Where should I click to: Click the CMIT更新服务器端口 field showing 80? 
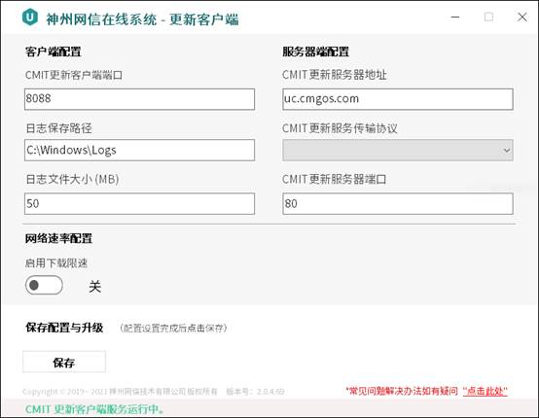pyautogui.click(x=398, y=204)
